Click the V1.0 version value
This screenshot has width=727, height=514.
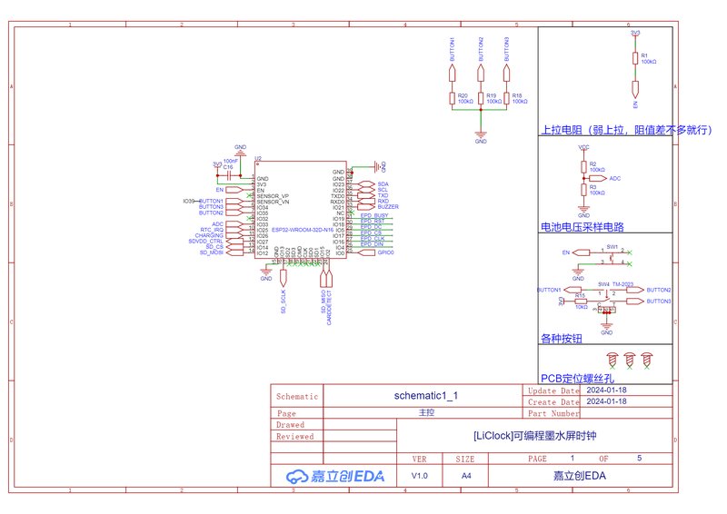pos(420,476)
